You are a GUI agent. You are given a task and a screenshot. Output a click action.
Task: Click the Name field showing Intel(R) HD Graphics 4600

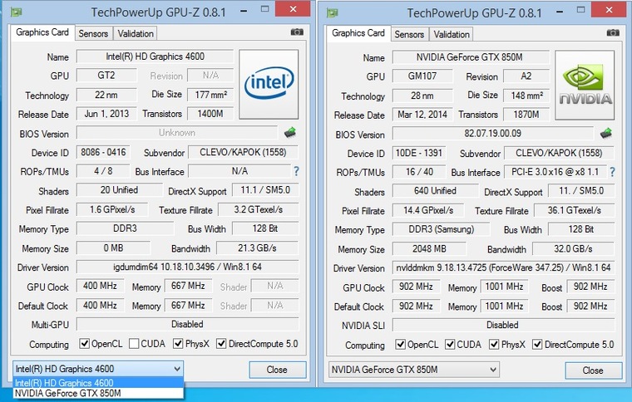(155, 56)
